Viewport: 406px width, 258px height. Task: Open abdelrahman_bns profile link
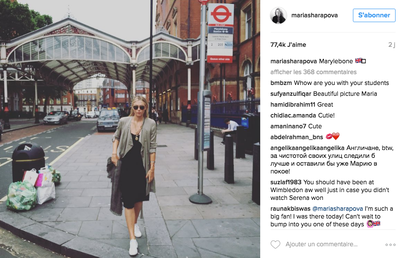(297, 137)
